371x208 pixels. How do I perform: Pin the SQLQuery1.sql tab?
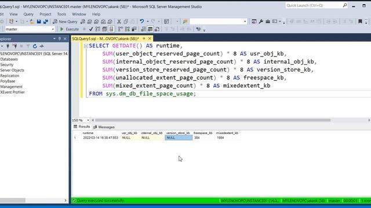(x=144, y=39)
